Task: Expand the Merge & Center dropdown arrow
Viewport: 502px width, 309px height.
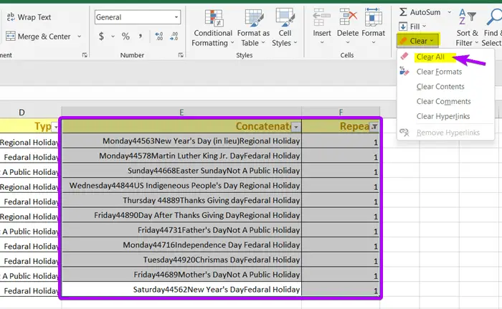Action: click(x=79, y=37)
